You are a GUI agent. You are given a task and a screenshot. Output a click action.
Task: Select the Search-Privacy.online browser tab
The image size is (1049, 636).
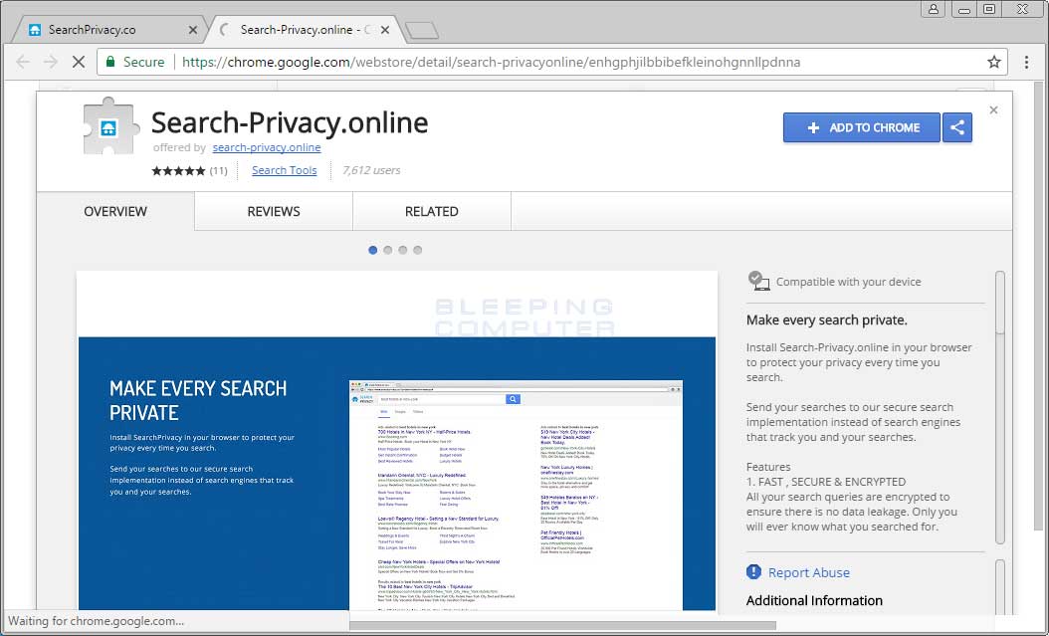pyautogui.click(x=305, y=30)
